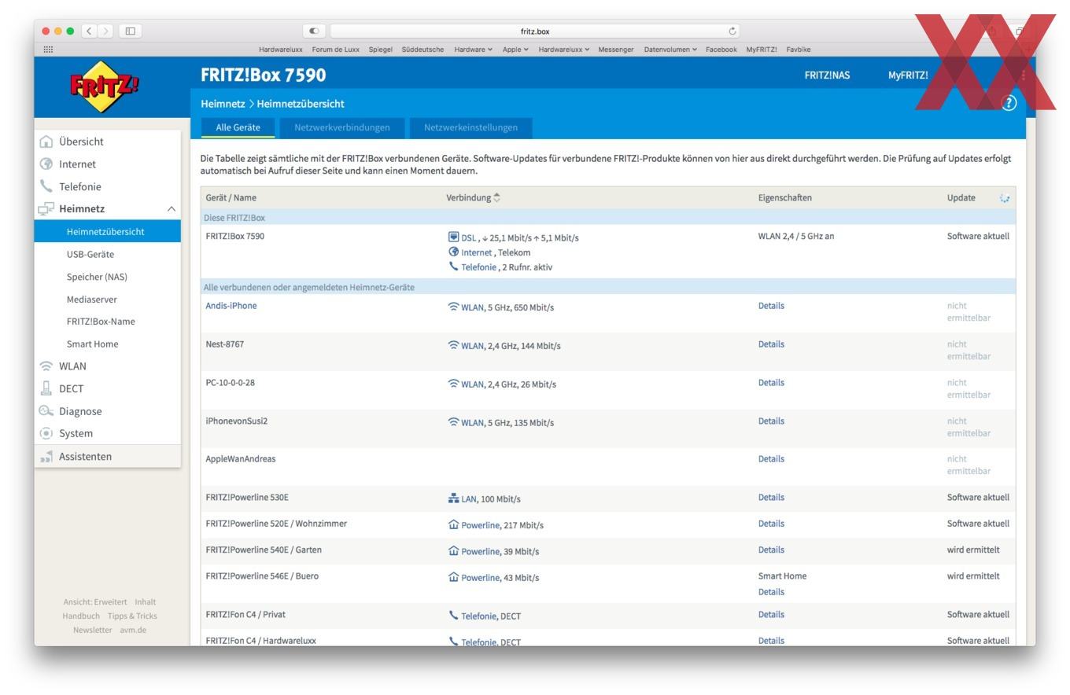Click the wifi icon in Nest-8767 row
Screen dimensions: 1070x695
[453, 345]
